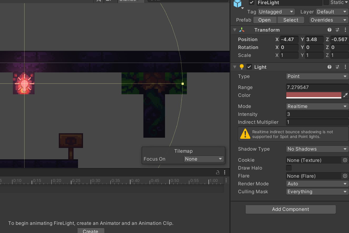Image resolution: width=349 pixels, height=233 pixels.
Task: Open Transform component more options menu
Action: 345,30
